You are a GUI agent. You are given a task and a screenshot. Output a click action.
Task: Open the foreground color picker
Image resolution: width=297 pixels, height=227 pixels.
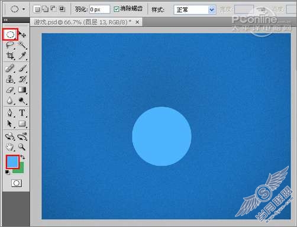[x=12, y=161]
